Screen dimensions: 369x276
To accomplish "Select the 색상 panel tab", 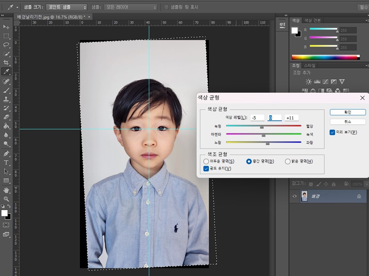I will (x=296, y=20).
